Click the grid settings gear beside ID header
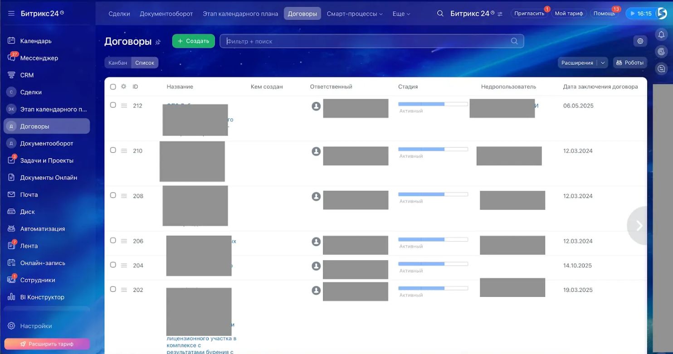The image size is (673, 354). tap(123, 87)
